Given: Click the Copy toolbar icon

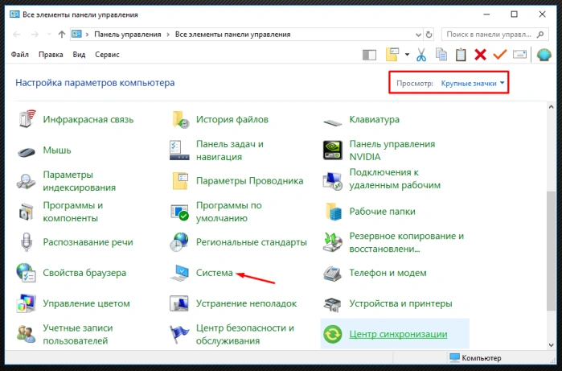Looking at the screenshot, I should [x=441, y=55].
